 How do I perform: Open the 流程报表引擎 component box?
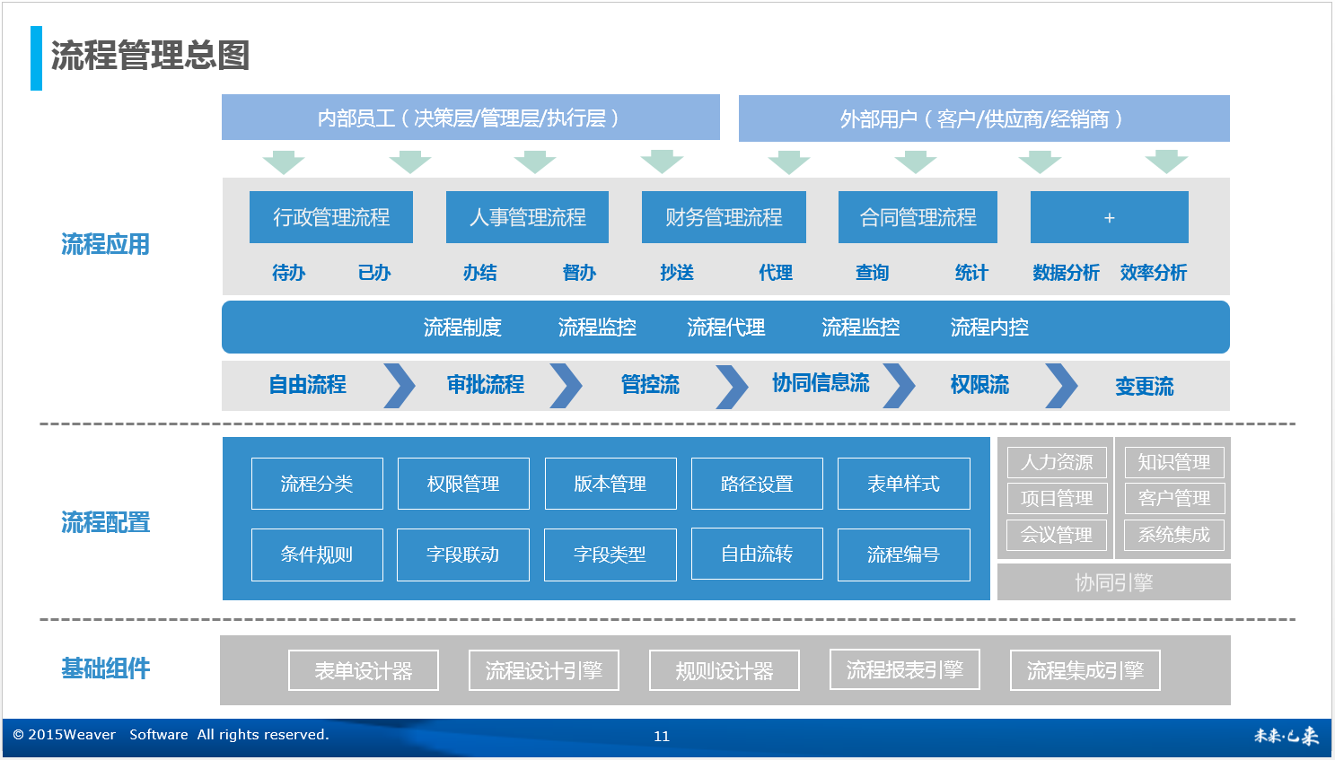pos(904,669)
